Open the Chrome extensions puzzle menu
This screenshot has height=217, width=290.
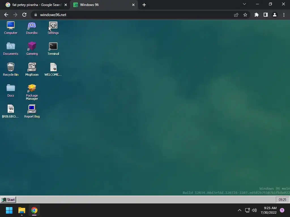coord(257,15)
